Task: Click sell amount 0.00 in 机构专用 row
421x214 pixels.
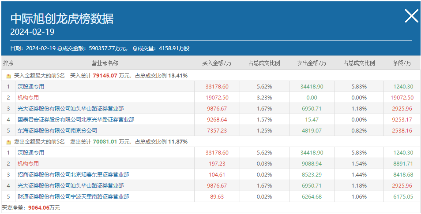Action: (312, 97)
